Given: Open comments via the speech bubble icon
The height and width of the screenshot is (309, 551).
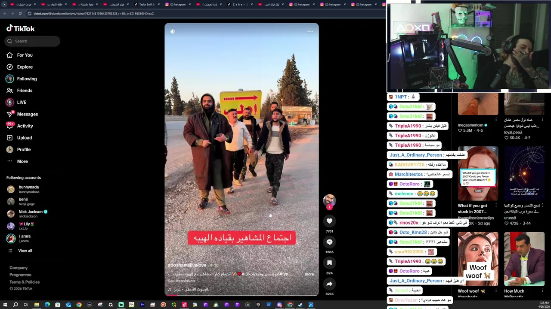Looking at the screenshot, I should tap(329, 242).
